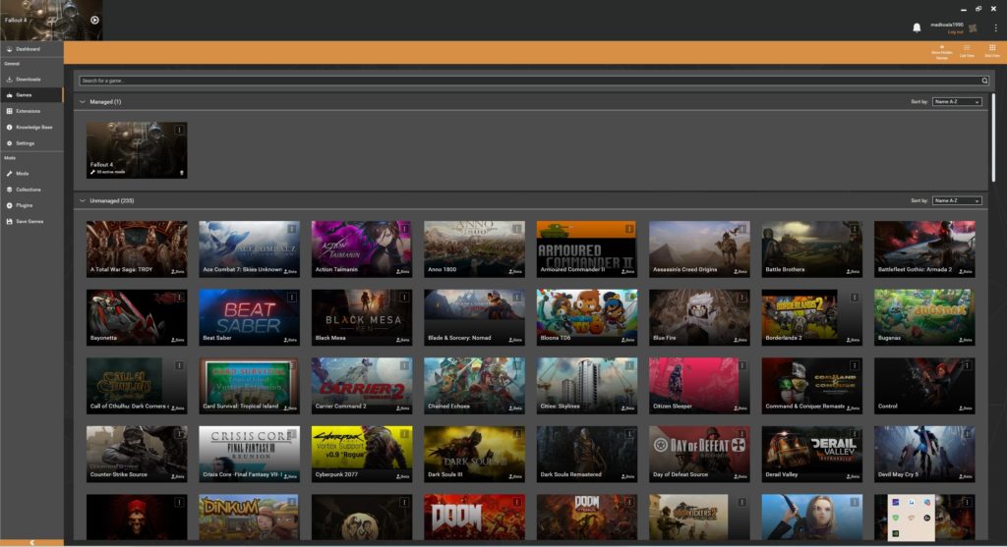Select Call of Cthulhu: Dark Corners tile
Screen dimensions: 1007x547
[x=137, y=385]
